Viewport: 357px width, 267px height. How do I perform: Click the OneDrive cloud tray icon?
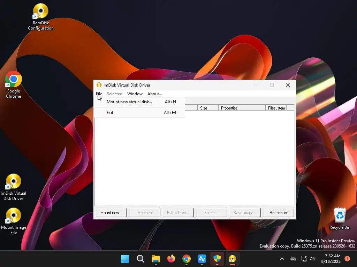coord(293,259)
